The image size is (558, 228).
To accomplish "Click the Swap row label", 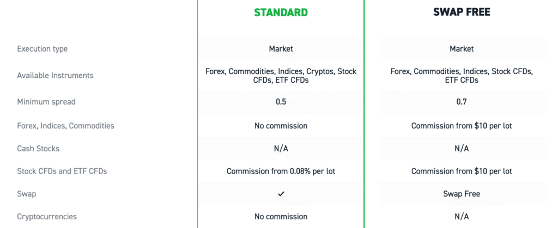I will coord(26,194).
